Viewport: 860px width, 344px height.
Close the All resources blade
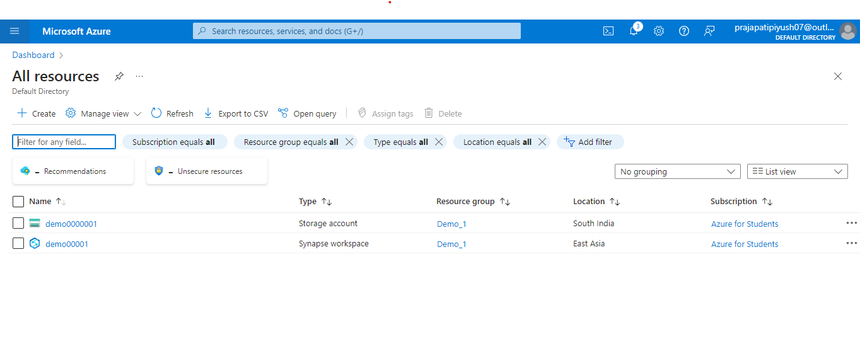[838, 76]
